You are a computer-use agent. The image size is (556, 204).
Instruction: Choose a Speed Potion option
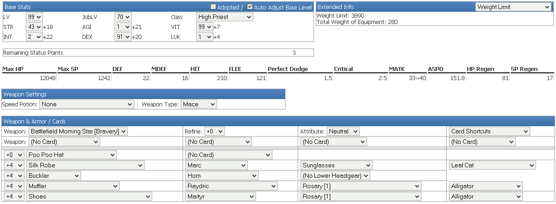[x=87, y=104]
